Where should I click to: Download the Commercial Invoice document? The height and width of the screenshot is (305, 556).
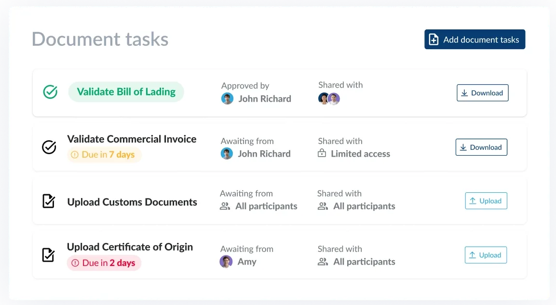pyautogui.click(x=482, y=147)
